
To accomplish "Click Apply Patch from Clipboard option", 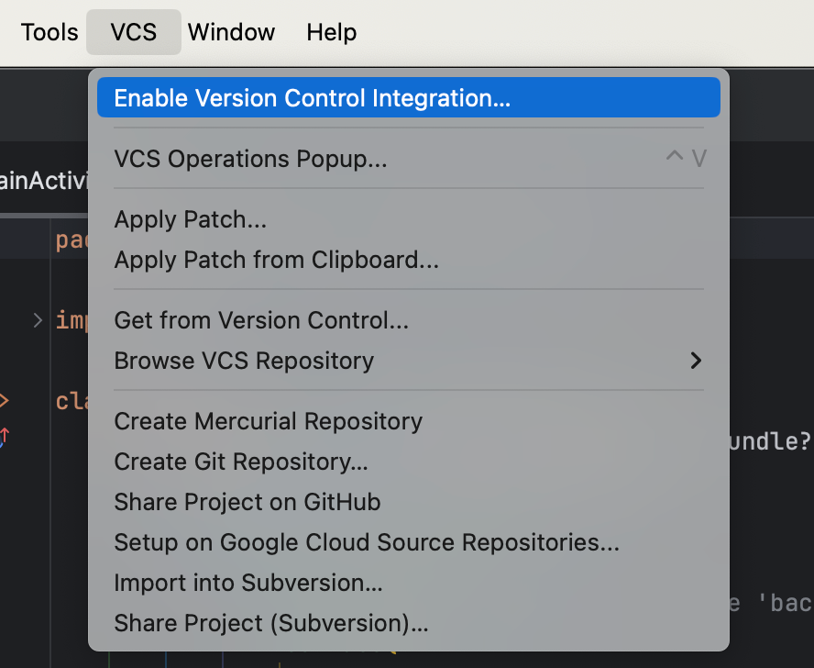I will click(x=276, y=260).
